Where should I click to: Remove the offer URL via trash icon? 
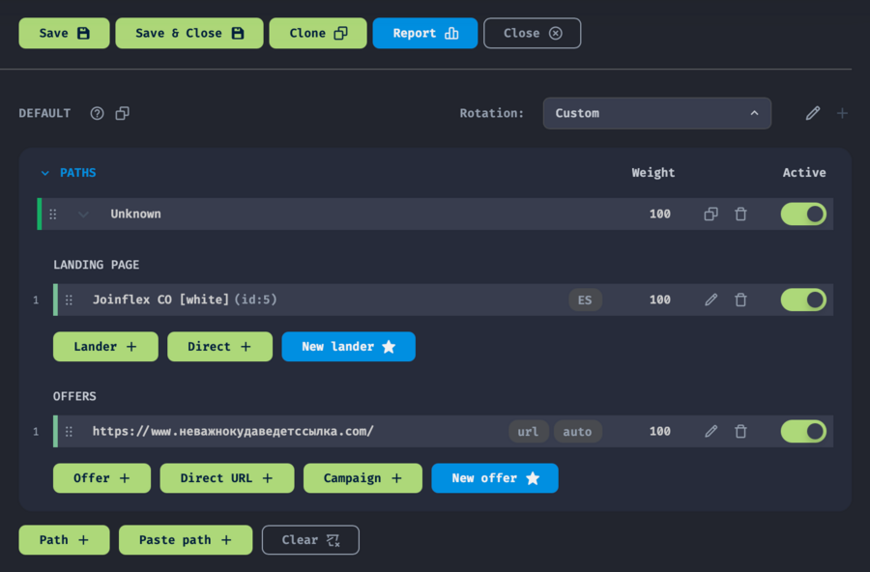740,431
